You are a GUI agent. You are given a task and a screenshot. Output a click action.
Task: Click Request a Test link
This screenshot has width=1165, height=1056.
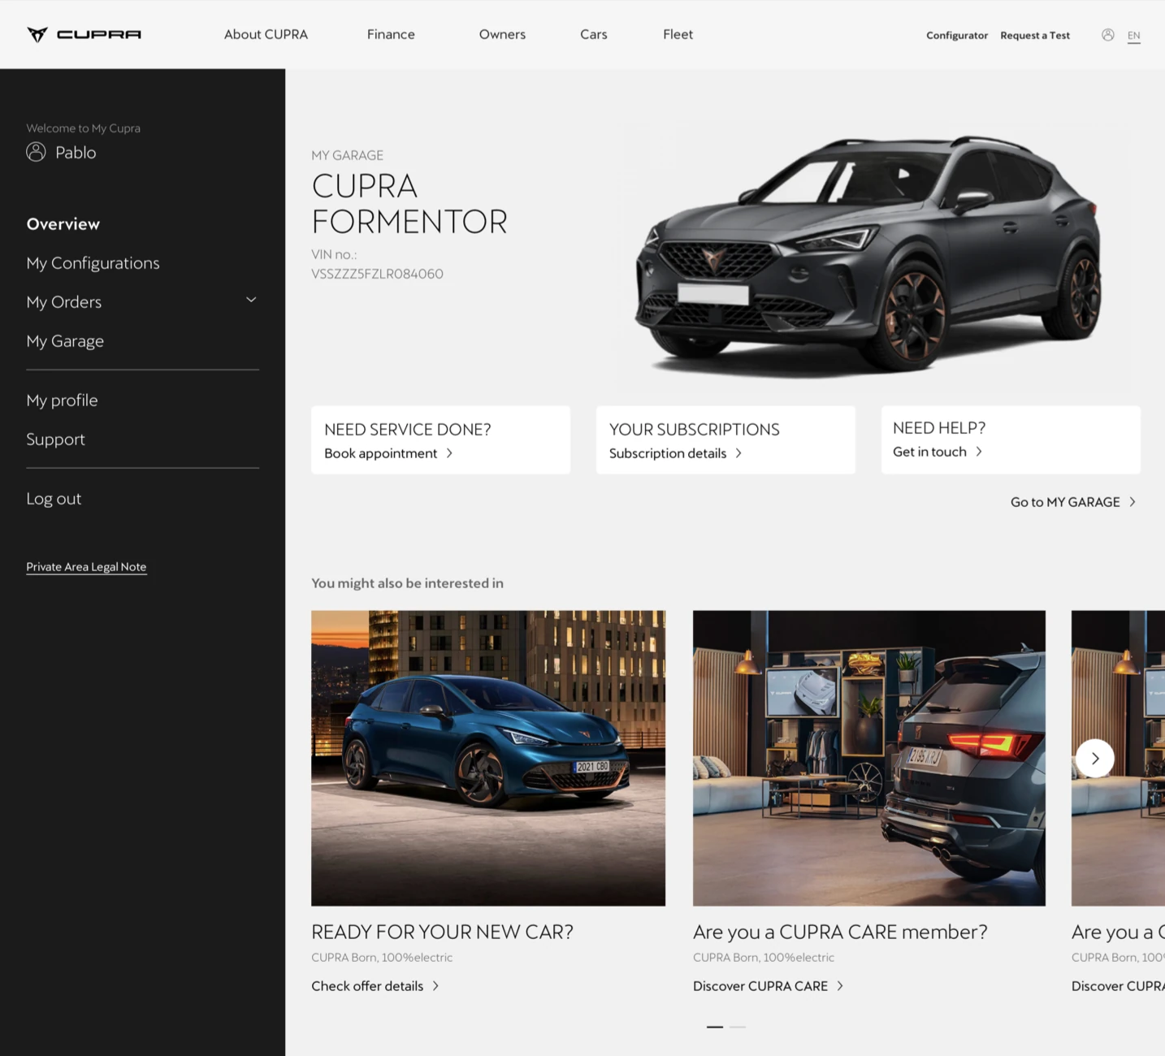[1035, 36]
